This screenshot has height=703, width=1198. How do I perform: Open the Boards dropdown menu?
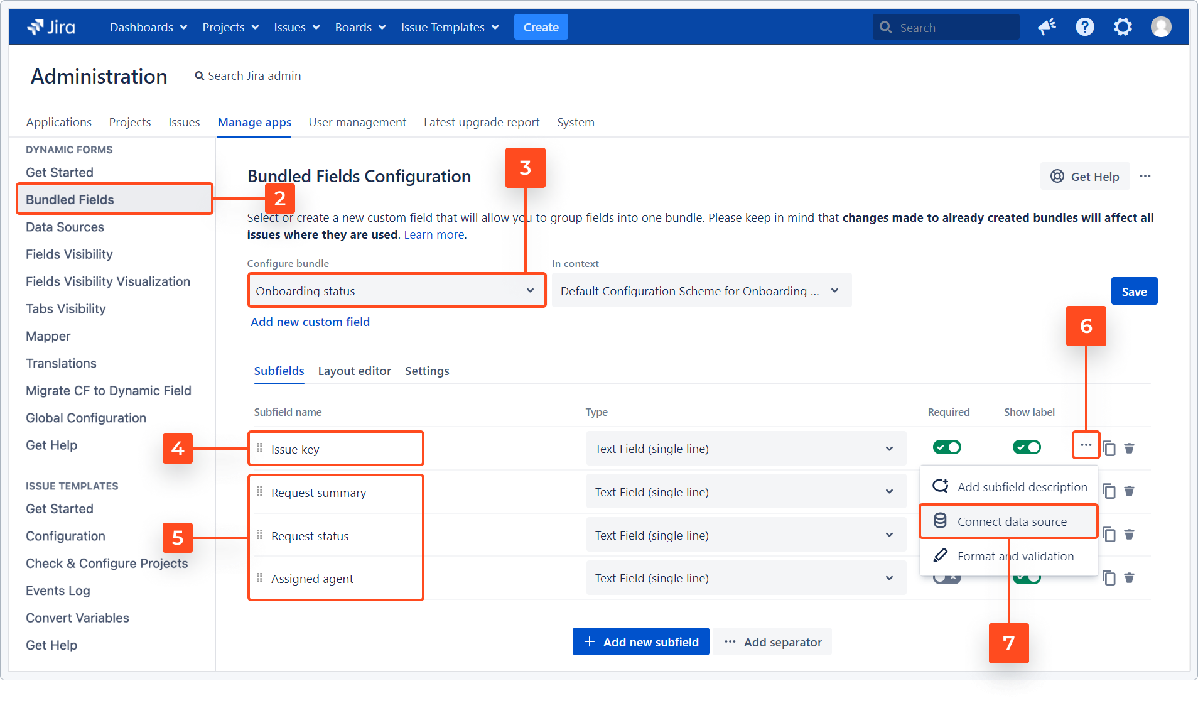click(x=360, y=27)
